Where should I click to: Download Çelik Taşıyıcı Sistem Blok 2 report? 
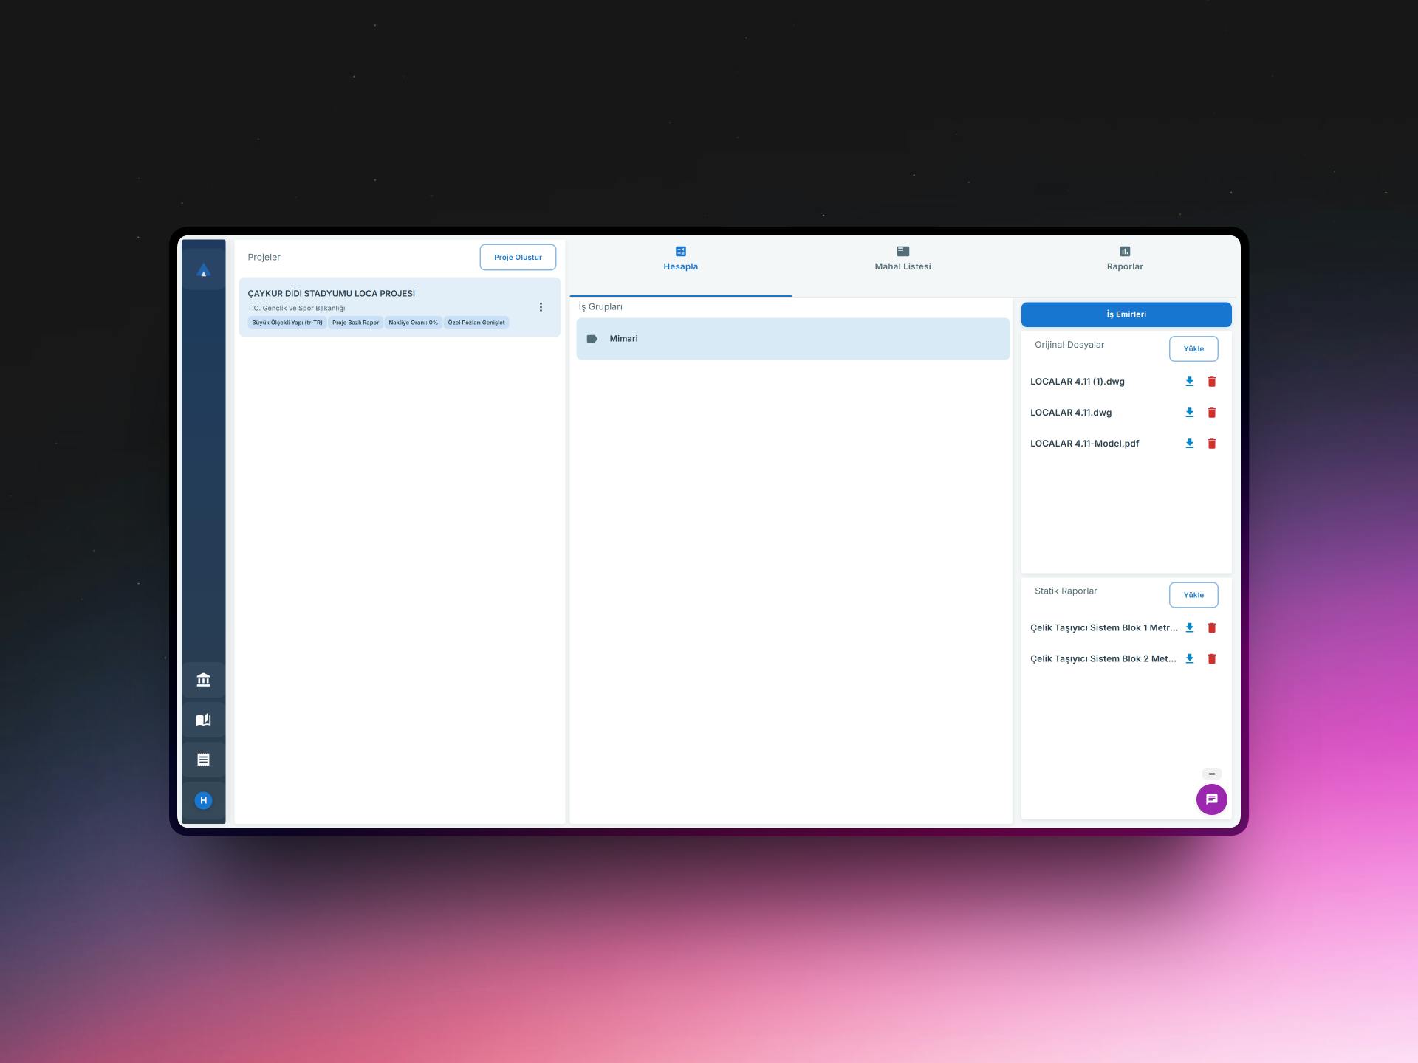[x=1189, y=658]
